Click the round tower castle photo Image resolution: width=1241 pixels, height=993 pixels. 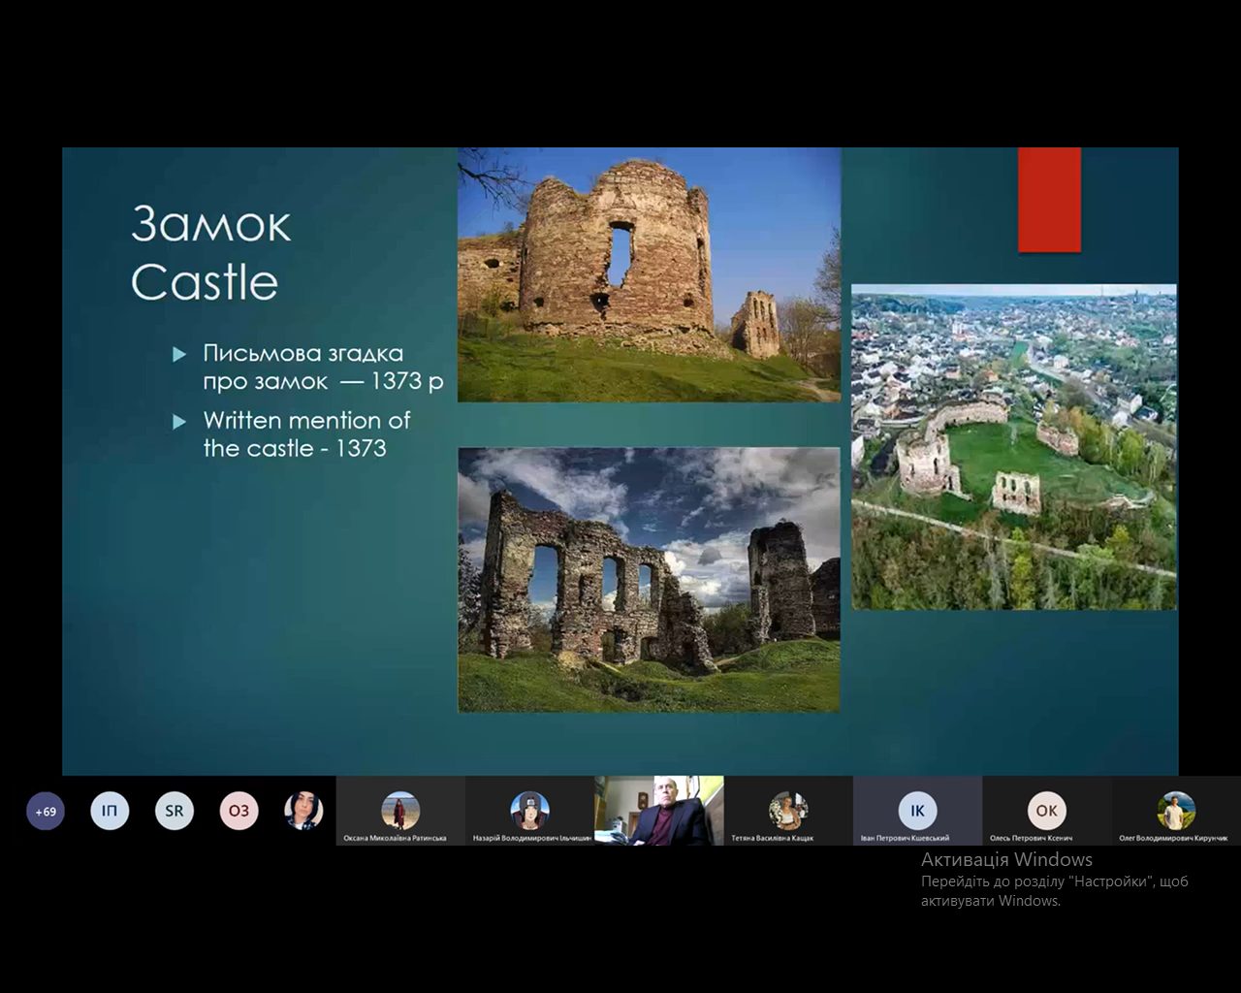[649, 275]
